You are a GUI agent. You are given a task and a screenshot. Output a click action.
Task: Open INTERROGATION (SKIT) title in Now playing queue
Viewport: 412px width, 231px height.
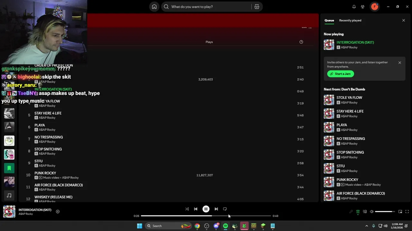(x=355, y=42)
